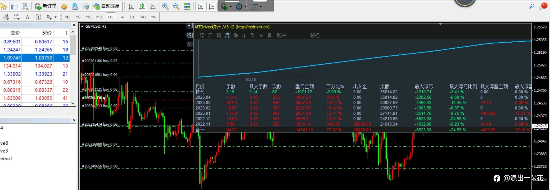Select the bar chart type icon

point(131,6)
